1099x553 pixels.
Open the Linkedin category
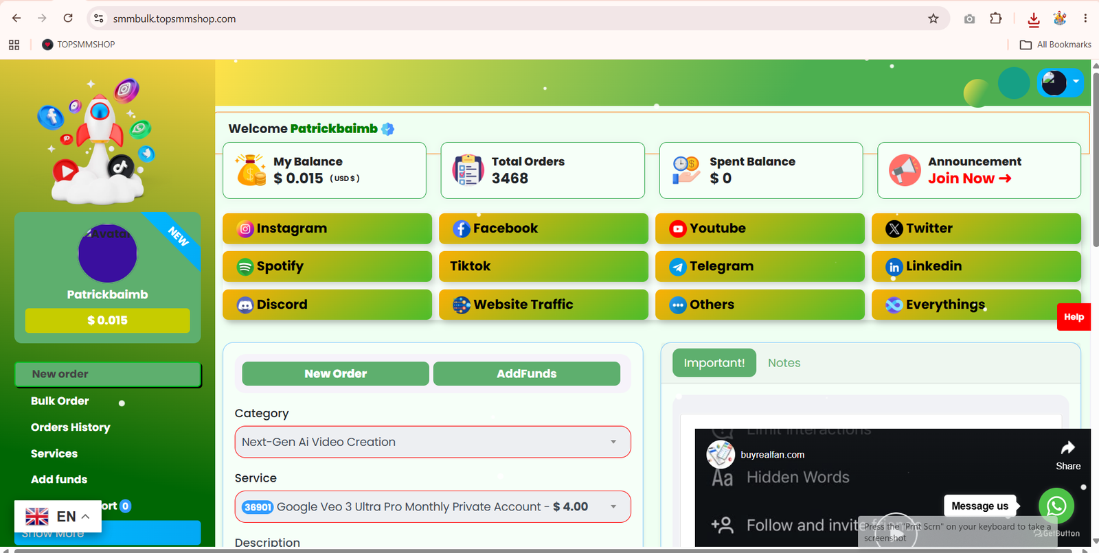coord(976,266)
